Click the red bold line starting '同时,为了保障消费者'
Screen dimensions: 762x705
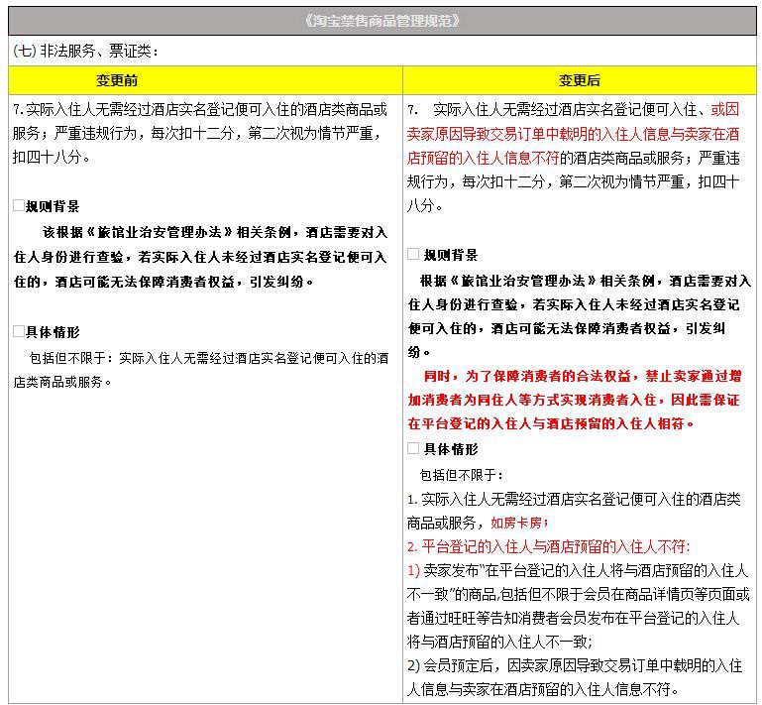[x=583, y=376]
